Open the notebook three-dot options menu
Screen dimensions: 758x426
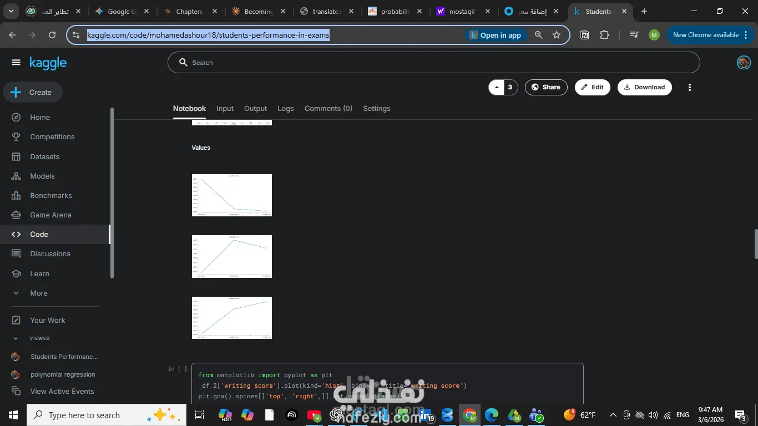(690, 87)
